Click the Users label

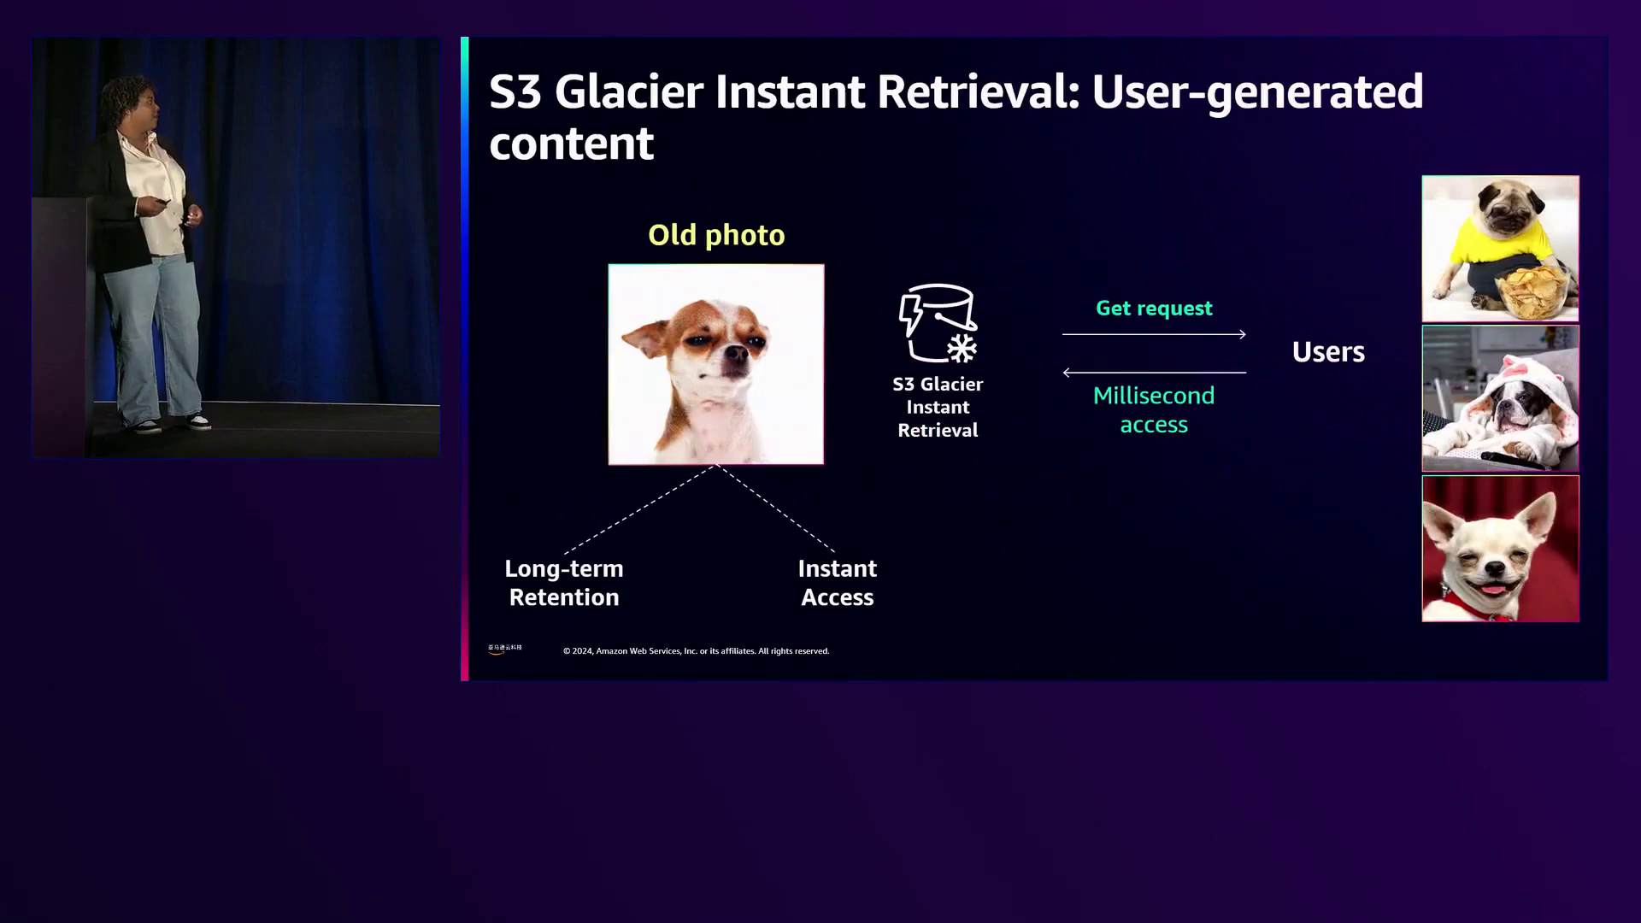coord(1328,352)
